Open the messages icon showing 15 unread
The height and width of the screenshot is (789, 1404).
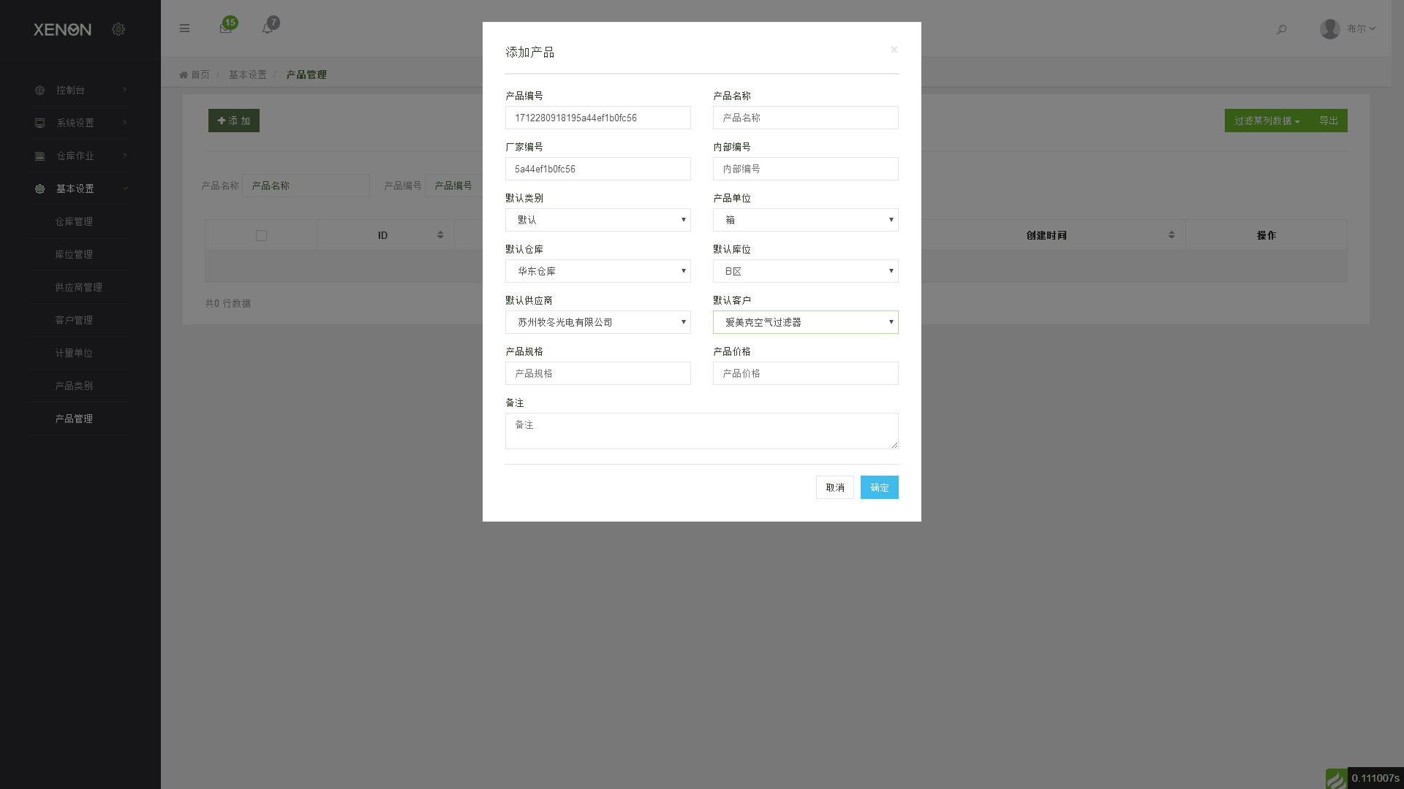click(x=225, y=27)
